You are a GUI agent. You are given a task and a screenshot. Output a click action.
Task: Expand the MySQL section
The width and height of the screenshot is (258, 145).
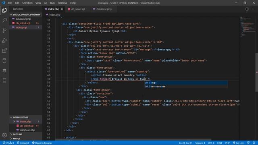(x=26, y=139)
